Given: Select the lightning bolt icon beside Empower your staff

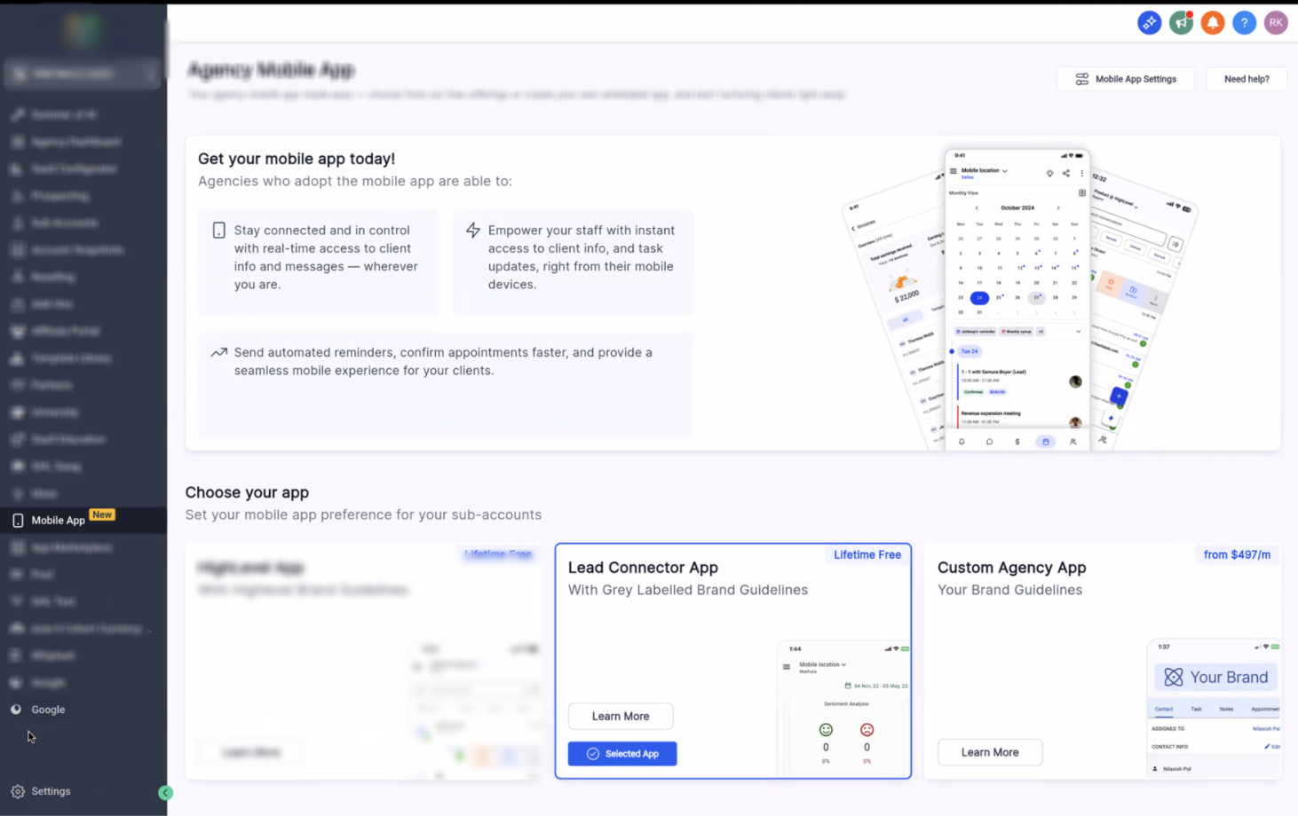Looking at the screenshot, I should coord(473,231).
